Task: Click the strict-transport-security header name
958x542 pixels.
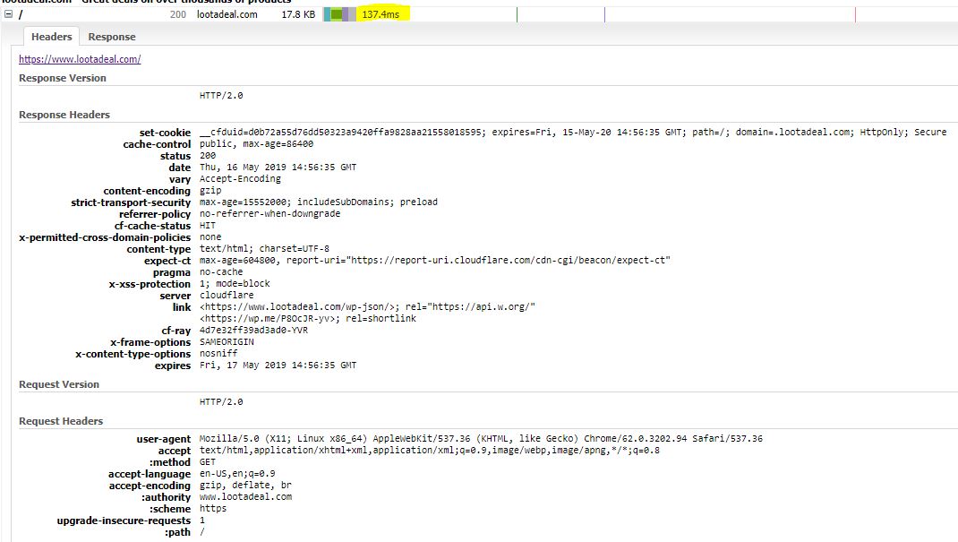Action: [x=131, y=202]
